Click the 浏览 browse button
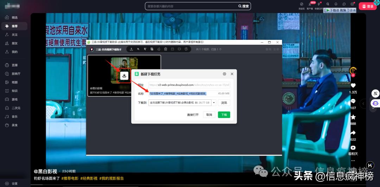Viewport: 380px width, 187px height. point(224,102)
